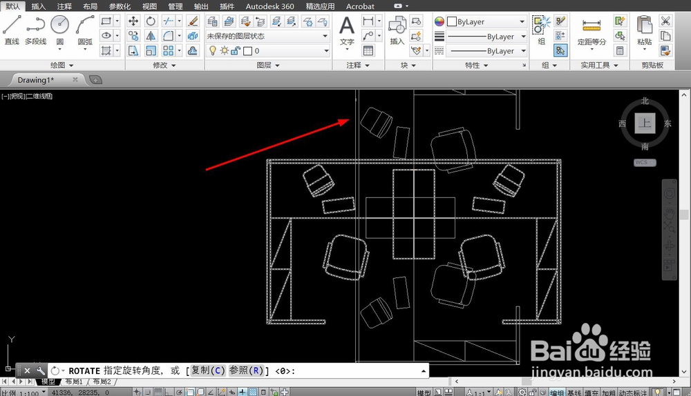Choose the 参照(R) command option
Screen dimensions: 691x396
[246, 370]
